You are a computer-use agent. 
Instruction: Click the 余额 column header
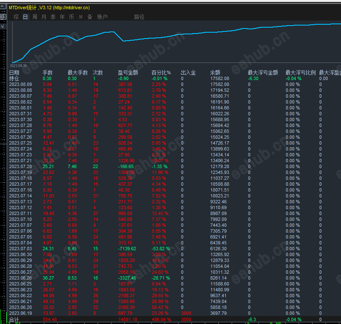coord(215,73)
